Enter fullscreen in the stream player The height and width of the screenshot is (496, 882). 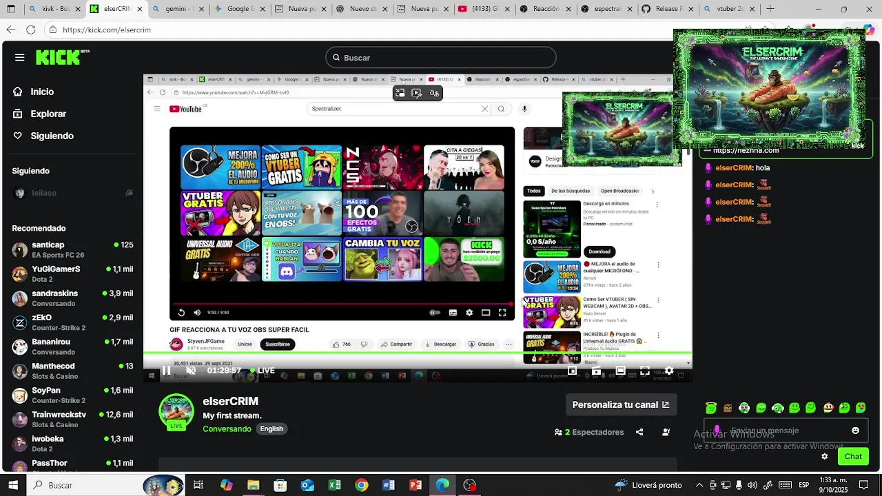(x=645, y=371)
